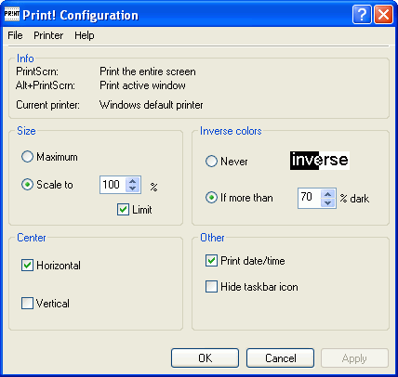
Task: Open the File menu
Action: pos(15,35)
